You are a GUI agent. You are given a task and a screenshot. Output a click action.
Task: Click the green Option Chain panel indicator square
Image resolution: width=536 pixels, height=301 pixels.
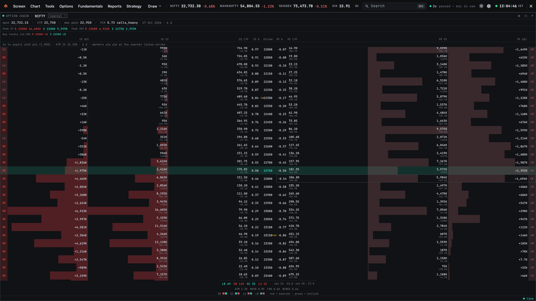coord(3,16)
